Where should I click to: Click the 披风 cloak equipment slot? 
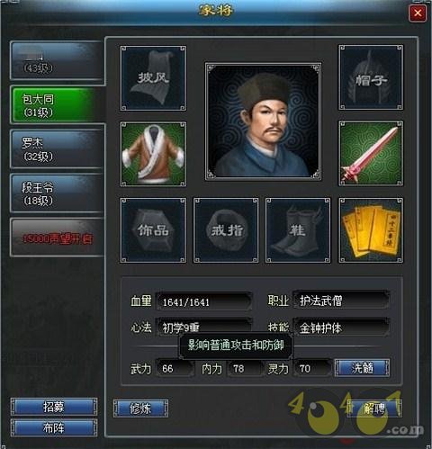[153, 78]
